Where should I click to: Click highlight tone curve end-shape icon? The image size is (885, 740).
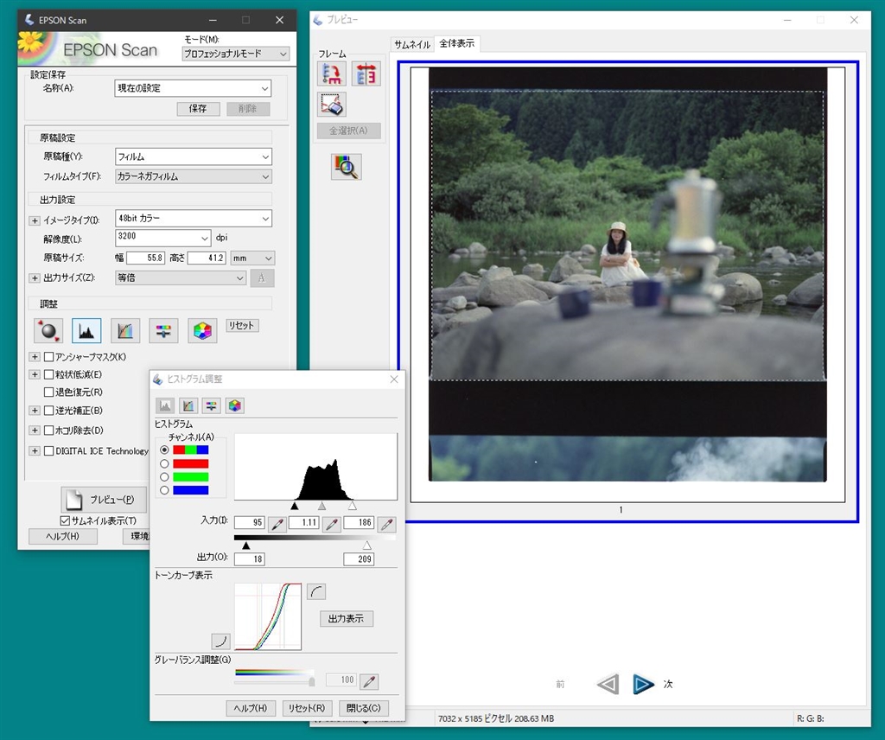coord(316,592)
